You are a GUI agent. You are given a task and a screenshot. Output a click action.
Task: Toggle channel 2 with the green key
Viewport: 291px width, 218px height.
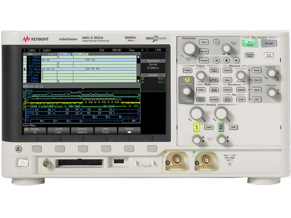[221, 127]
